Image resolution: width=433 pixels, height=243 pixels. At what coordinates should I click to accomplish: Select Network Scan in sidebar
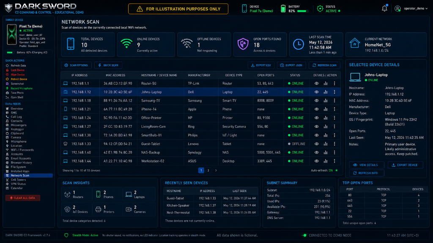[x=28, y=175]
